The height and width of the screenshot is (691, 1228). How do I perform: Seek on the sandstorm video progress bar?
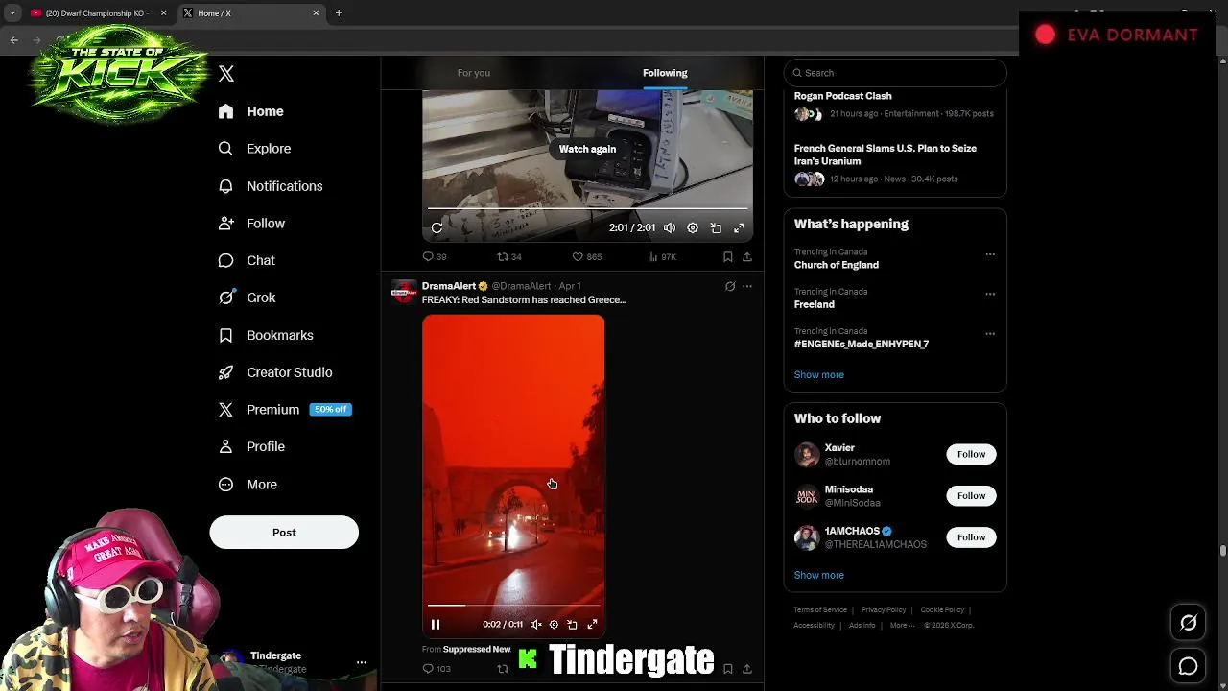(513, 606)
